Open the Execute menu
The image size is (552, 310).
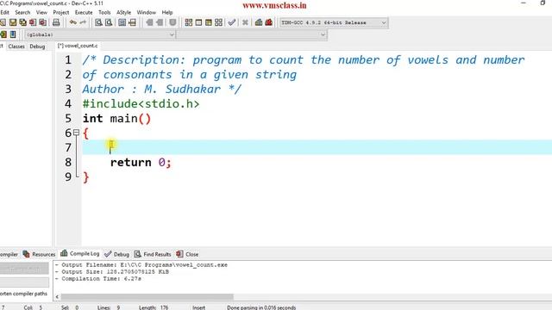tap(84, 12)
